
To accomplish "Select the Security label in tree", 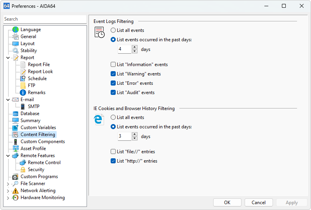I will [x=36, y=170].
